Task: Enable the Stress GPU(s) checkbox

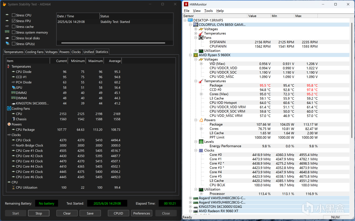Action: click(14, 44)
